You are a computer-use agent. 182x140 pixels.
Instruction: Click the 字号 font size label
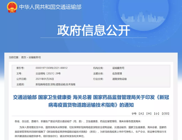click(x=134, y=114)
